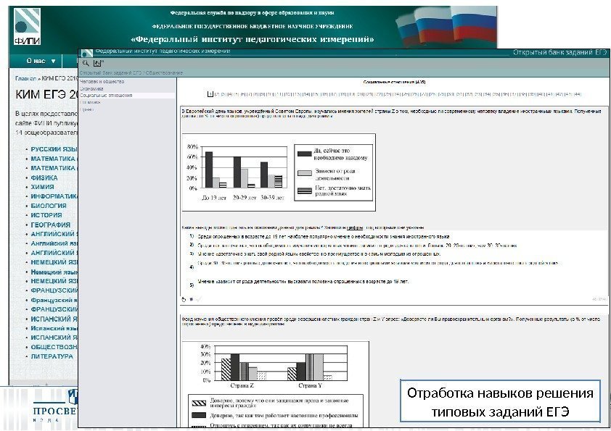
Task: Go to page 1 in the task pagination
Action: (211, 94)
